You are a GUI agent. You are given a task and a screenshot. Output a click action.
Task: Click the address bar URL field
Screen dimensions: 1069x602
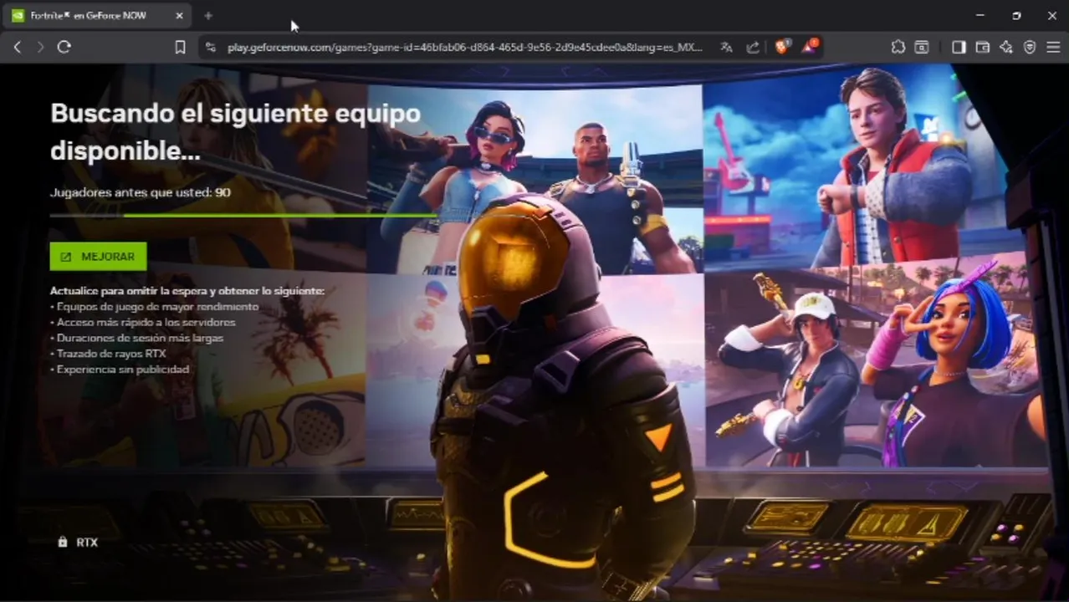[464, 48]
